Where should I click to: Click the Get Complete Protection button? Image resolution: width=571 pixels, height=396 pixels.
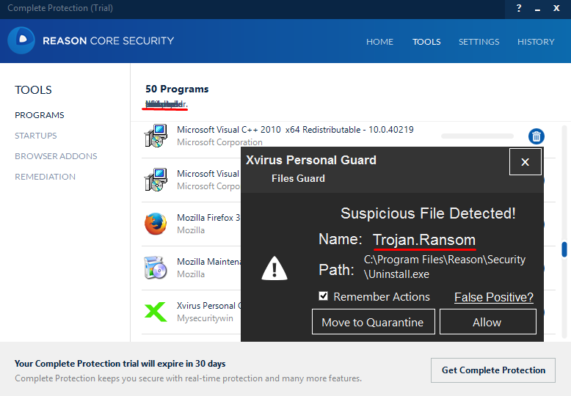click(493, 370)
